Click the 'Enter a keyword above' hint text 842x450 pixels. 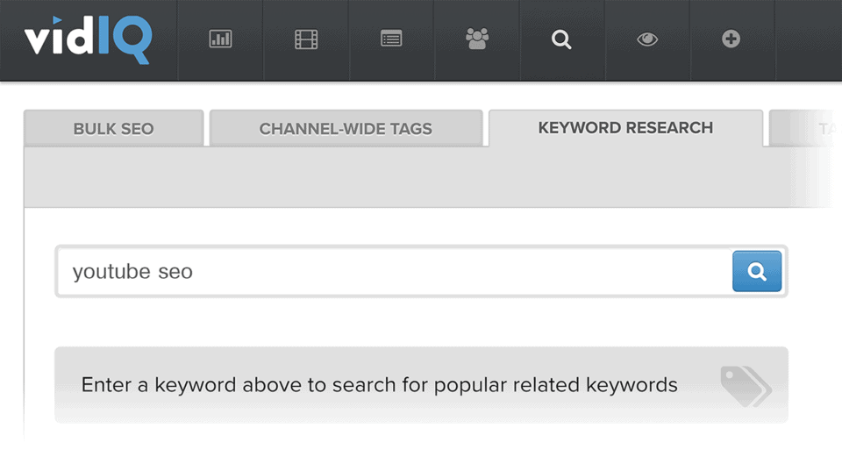[x=379, y=385]
